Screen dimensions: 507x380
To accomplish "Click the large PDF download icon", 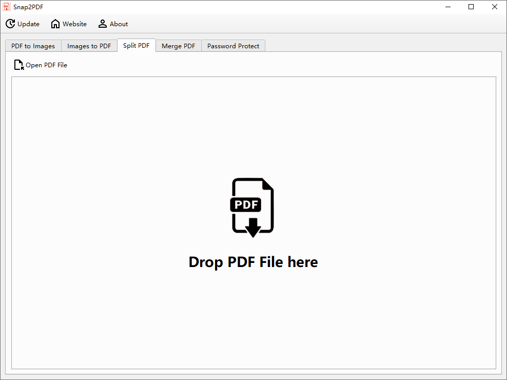I will pyautogui.click(x=253, y=207).
